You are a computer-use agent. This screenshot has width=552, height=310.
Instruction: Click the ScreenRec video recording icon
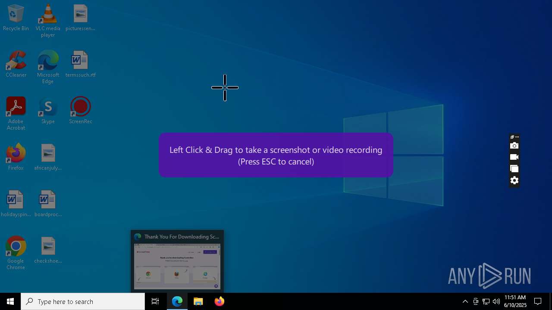(514, 157)
